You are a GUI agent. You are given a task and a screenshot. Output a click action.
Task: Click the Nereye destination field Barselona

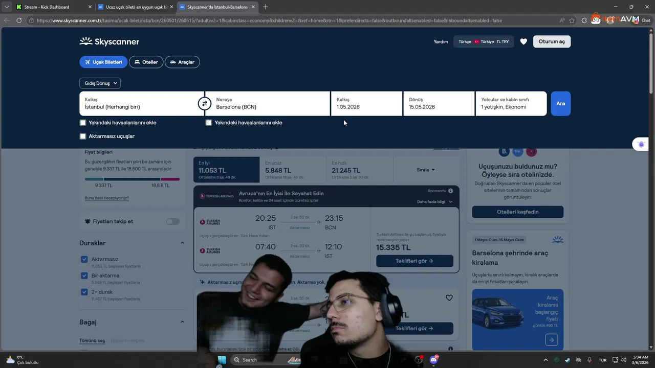268,104
